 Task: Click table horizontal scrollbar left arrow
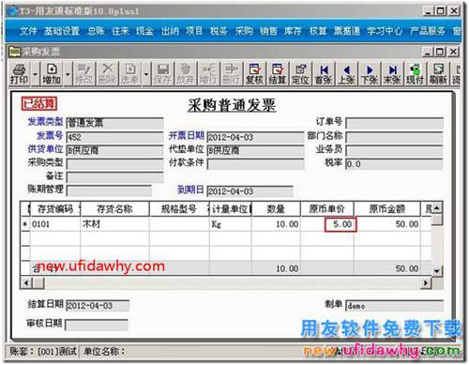[x=26, y=282]
